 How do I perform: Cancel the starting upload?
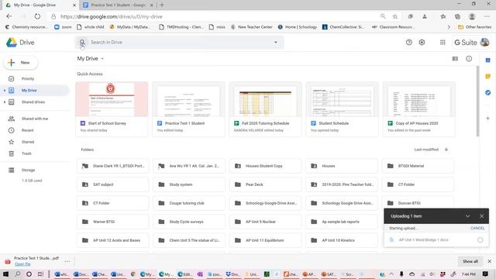(477, 228)
